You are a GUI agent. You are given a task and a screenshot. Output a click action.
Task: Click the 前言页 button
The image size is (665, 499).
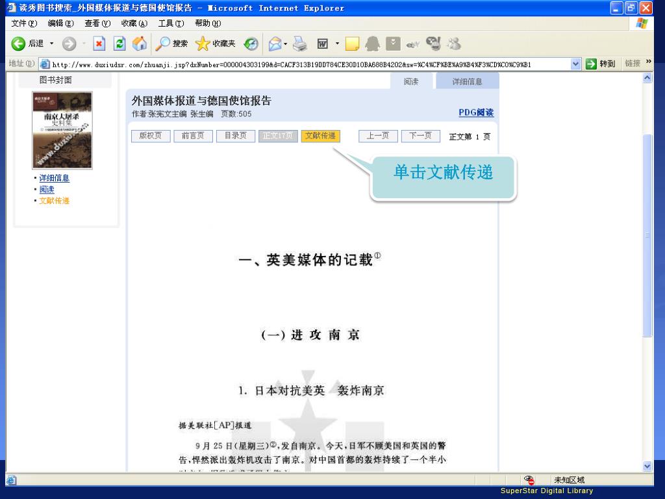pos(193,136)
